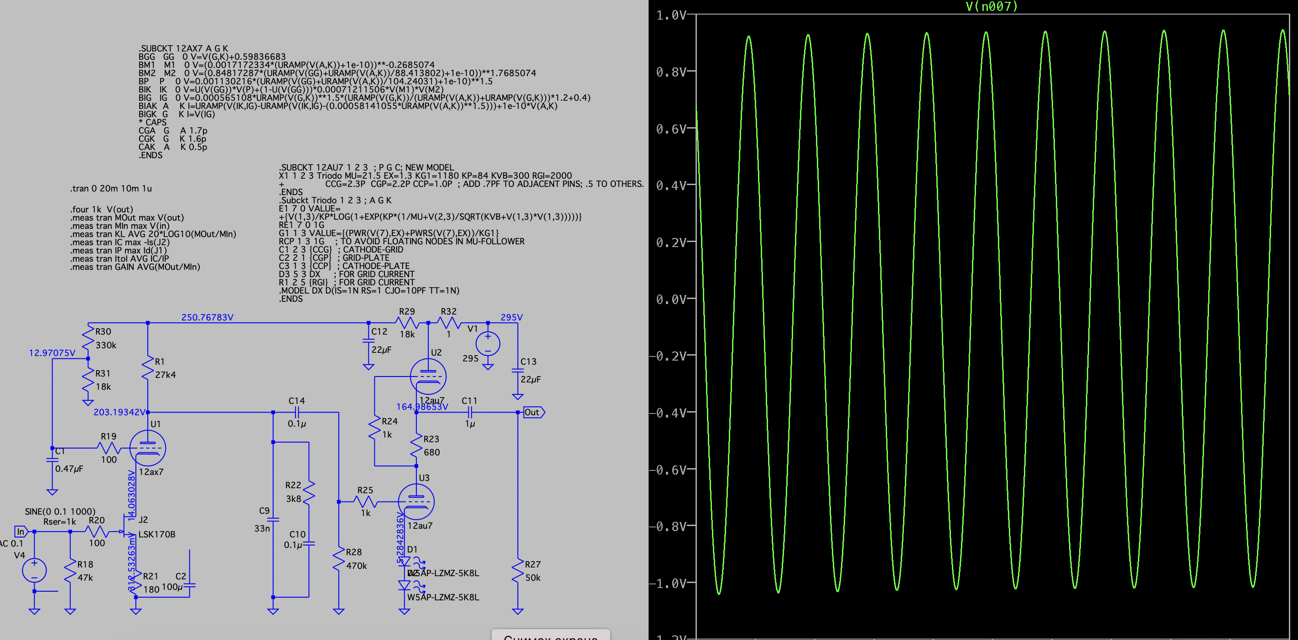Select the V4 sine voltage source symbol
The width and height of the screenshot is (1298, 640).
click(34, 571)
